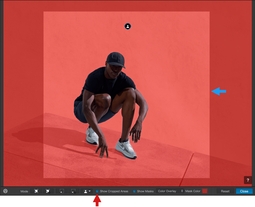The height and width of the screenshot is (207, 255).
Task: Select the add object selection mode
Action: [36, 191]
